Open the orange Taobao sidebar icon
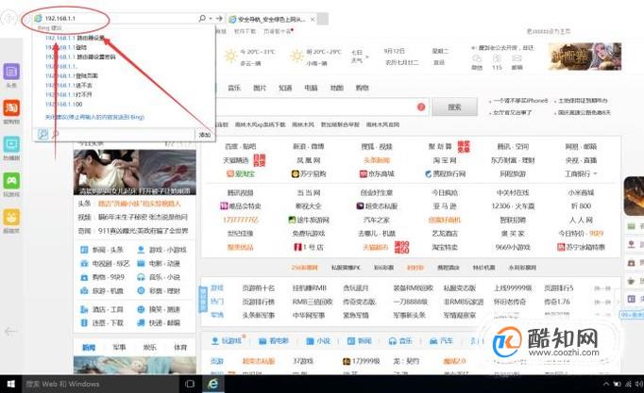 click(11, 107)
